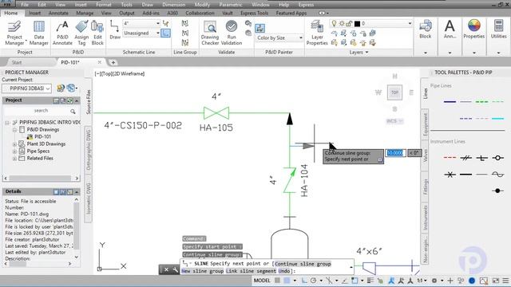Toggle lineweight display in status bar

click(x=370, y=281)
